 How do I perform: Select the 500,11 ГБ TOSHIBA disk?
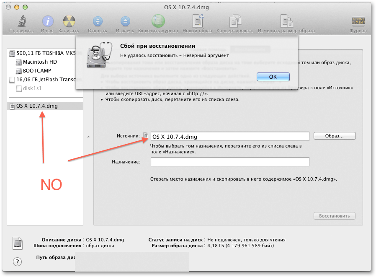45,53
